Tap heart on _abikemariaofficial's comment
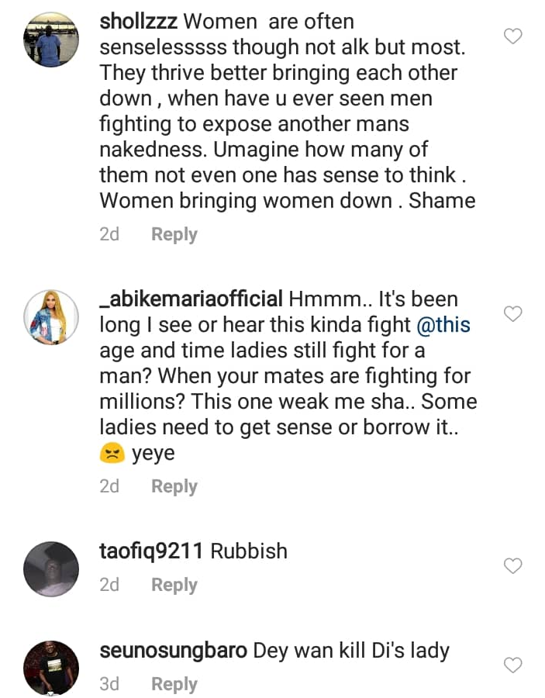 (513, 313)
